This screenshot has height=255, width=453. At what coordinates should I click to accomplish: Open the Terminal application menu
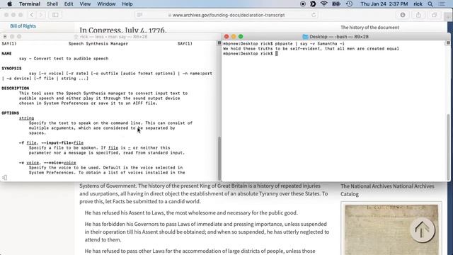point(30,4)
